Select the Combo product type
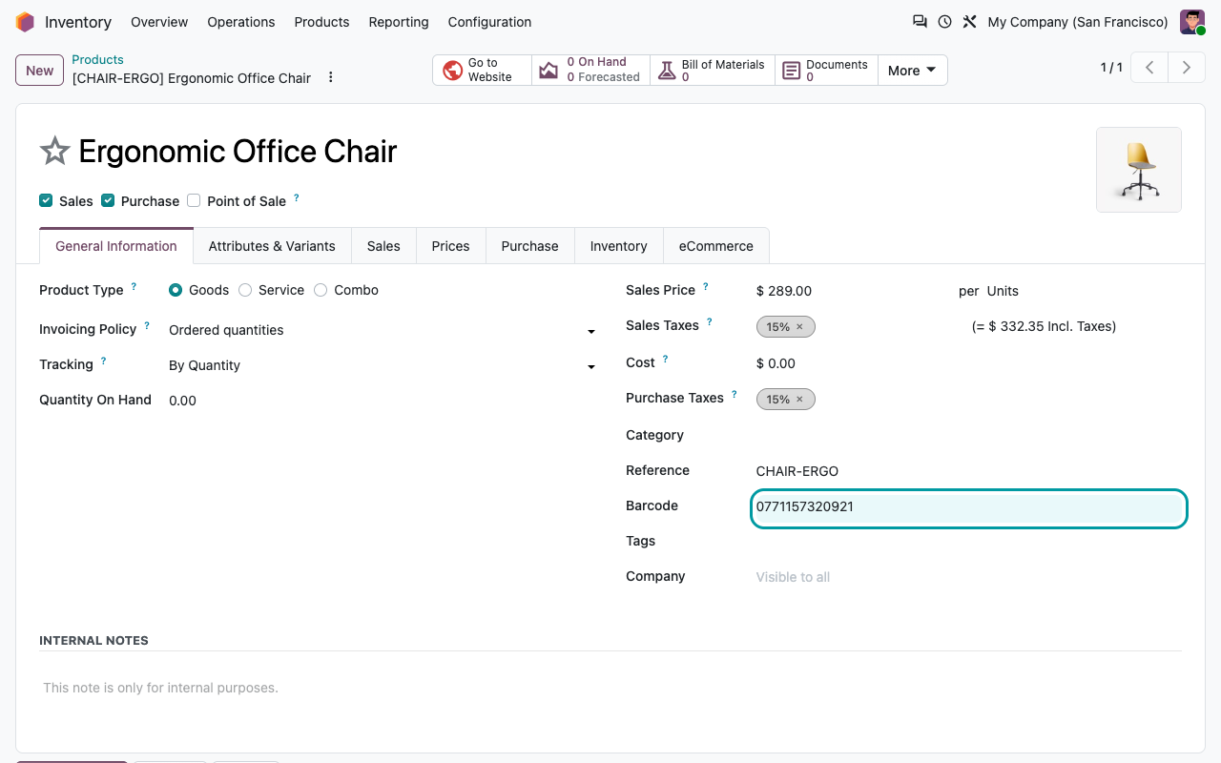The width and height of the screenshot is (1221, 763). 321,290
